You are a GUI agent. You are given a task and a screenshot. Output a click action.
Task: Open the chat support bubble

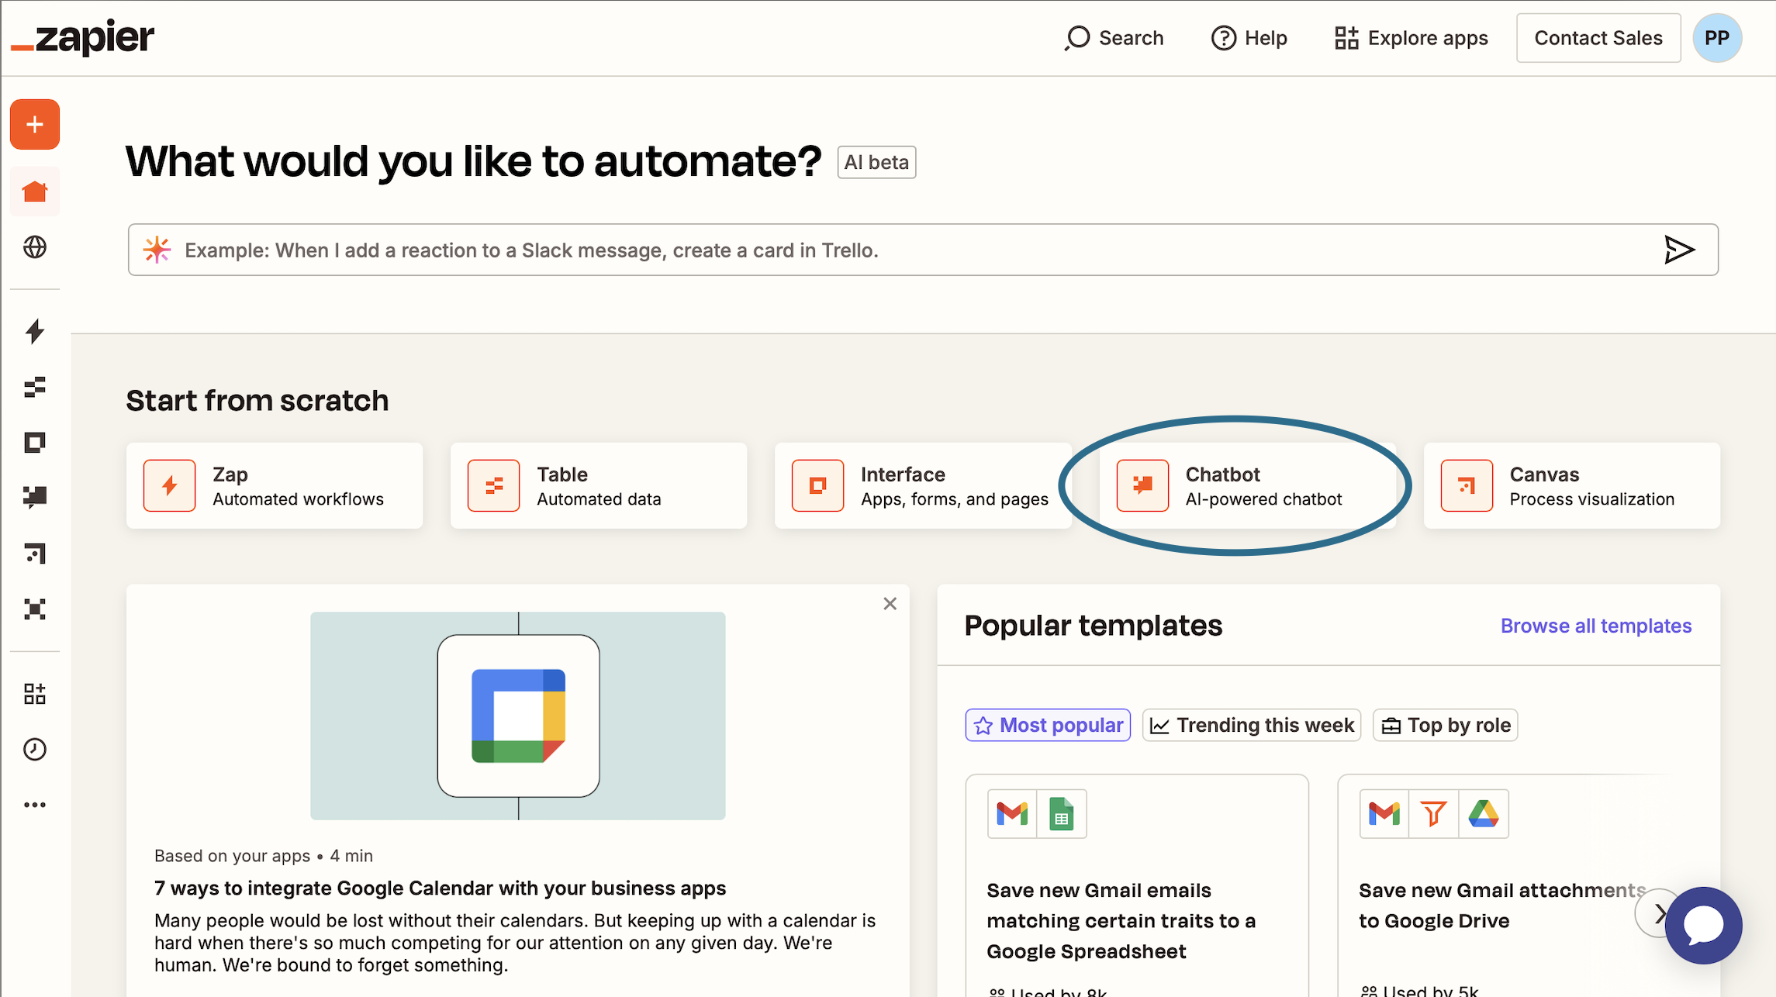tap(1703, 925)
